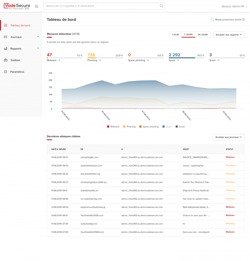250x261 pixels.
Task: Toggle the hamburger menu icon
Action: 37,6
